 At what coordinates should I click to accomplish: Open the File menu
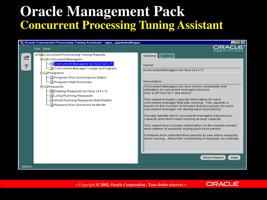(37, 49)
